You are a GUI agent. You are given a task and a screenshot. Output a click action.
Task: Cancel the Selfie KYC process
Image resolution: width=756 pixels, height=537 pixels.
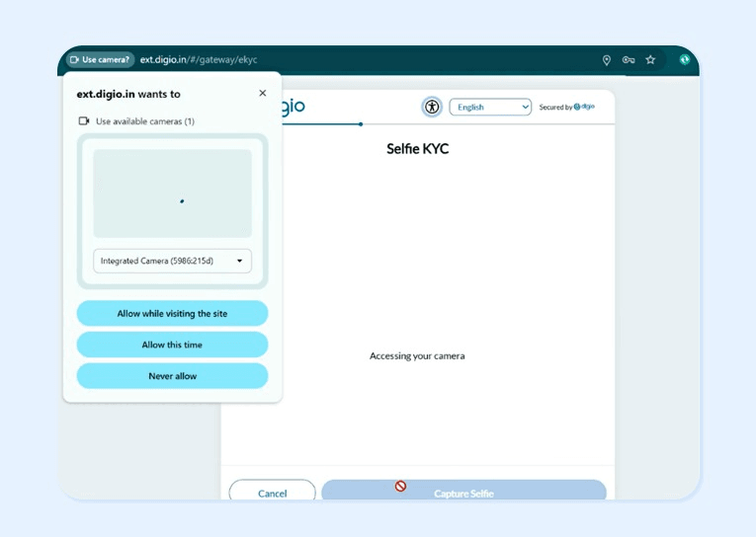273,491
